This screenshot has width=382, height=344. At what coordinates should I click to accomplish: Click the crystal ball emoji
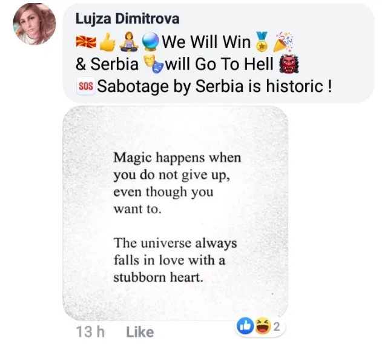(150, 42)
